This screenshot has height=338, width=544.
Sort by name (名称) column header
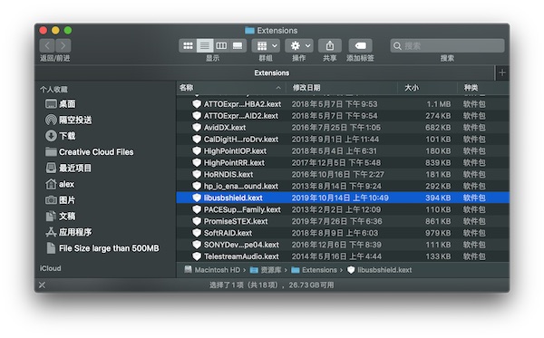(230, 88)
